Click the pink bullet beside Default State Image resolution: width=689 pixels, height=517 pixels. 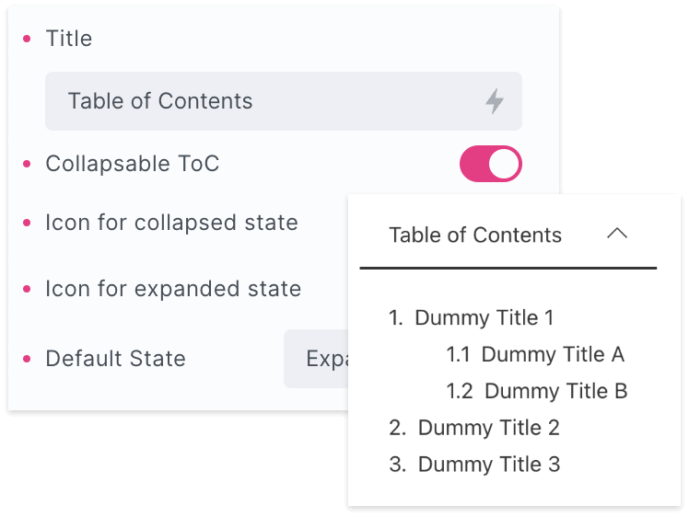click(26, 359)
